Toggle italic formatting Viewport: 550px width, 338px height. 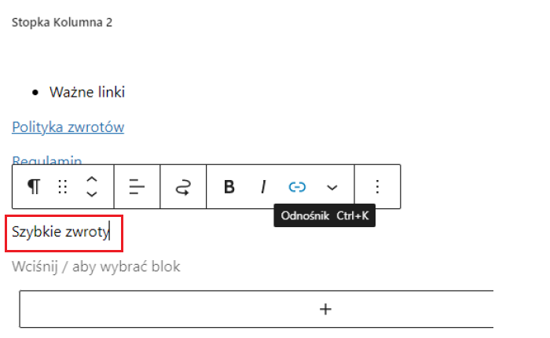coord(263,186)
